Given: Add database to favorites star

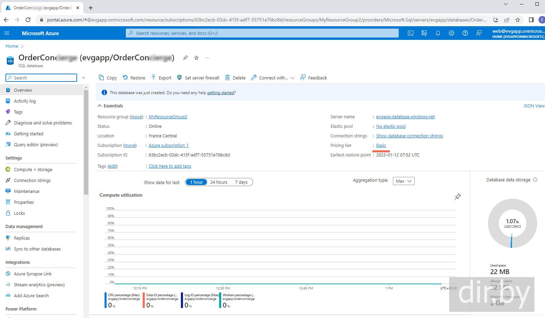Looking at the screenshot, I should pos(196,58).
